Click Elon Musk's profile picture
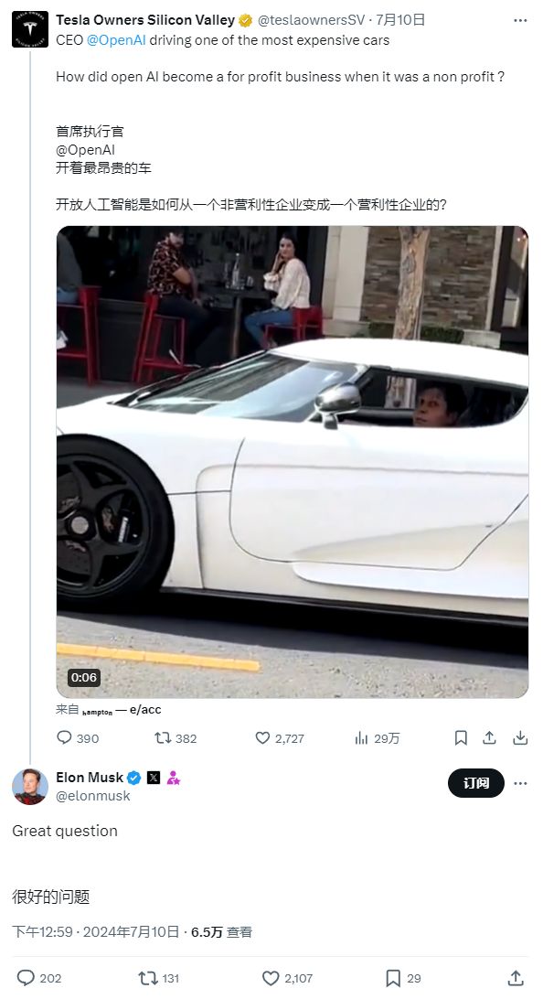The height and width of the screenshot is (999, 543). pyautogui.click(x=30, y=786)
